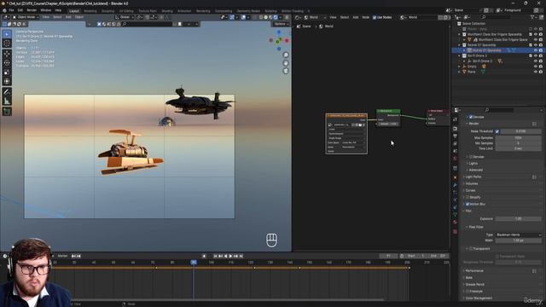Expand the Color Management panel
Image resolution: width=546 pixels, height=307 pixels.
coord(479,298)
